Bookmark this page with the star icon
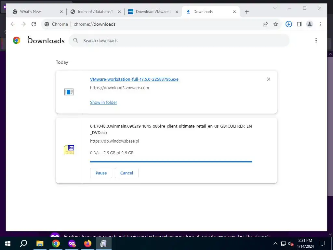The width and height of the screenshot is (333, 250). 276,24
